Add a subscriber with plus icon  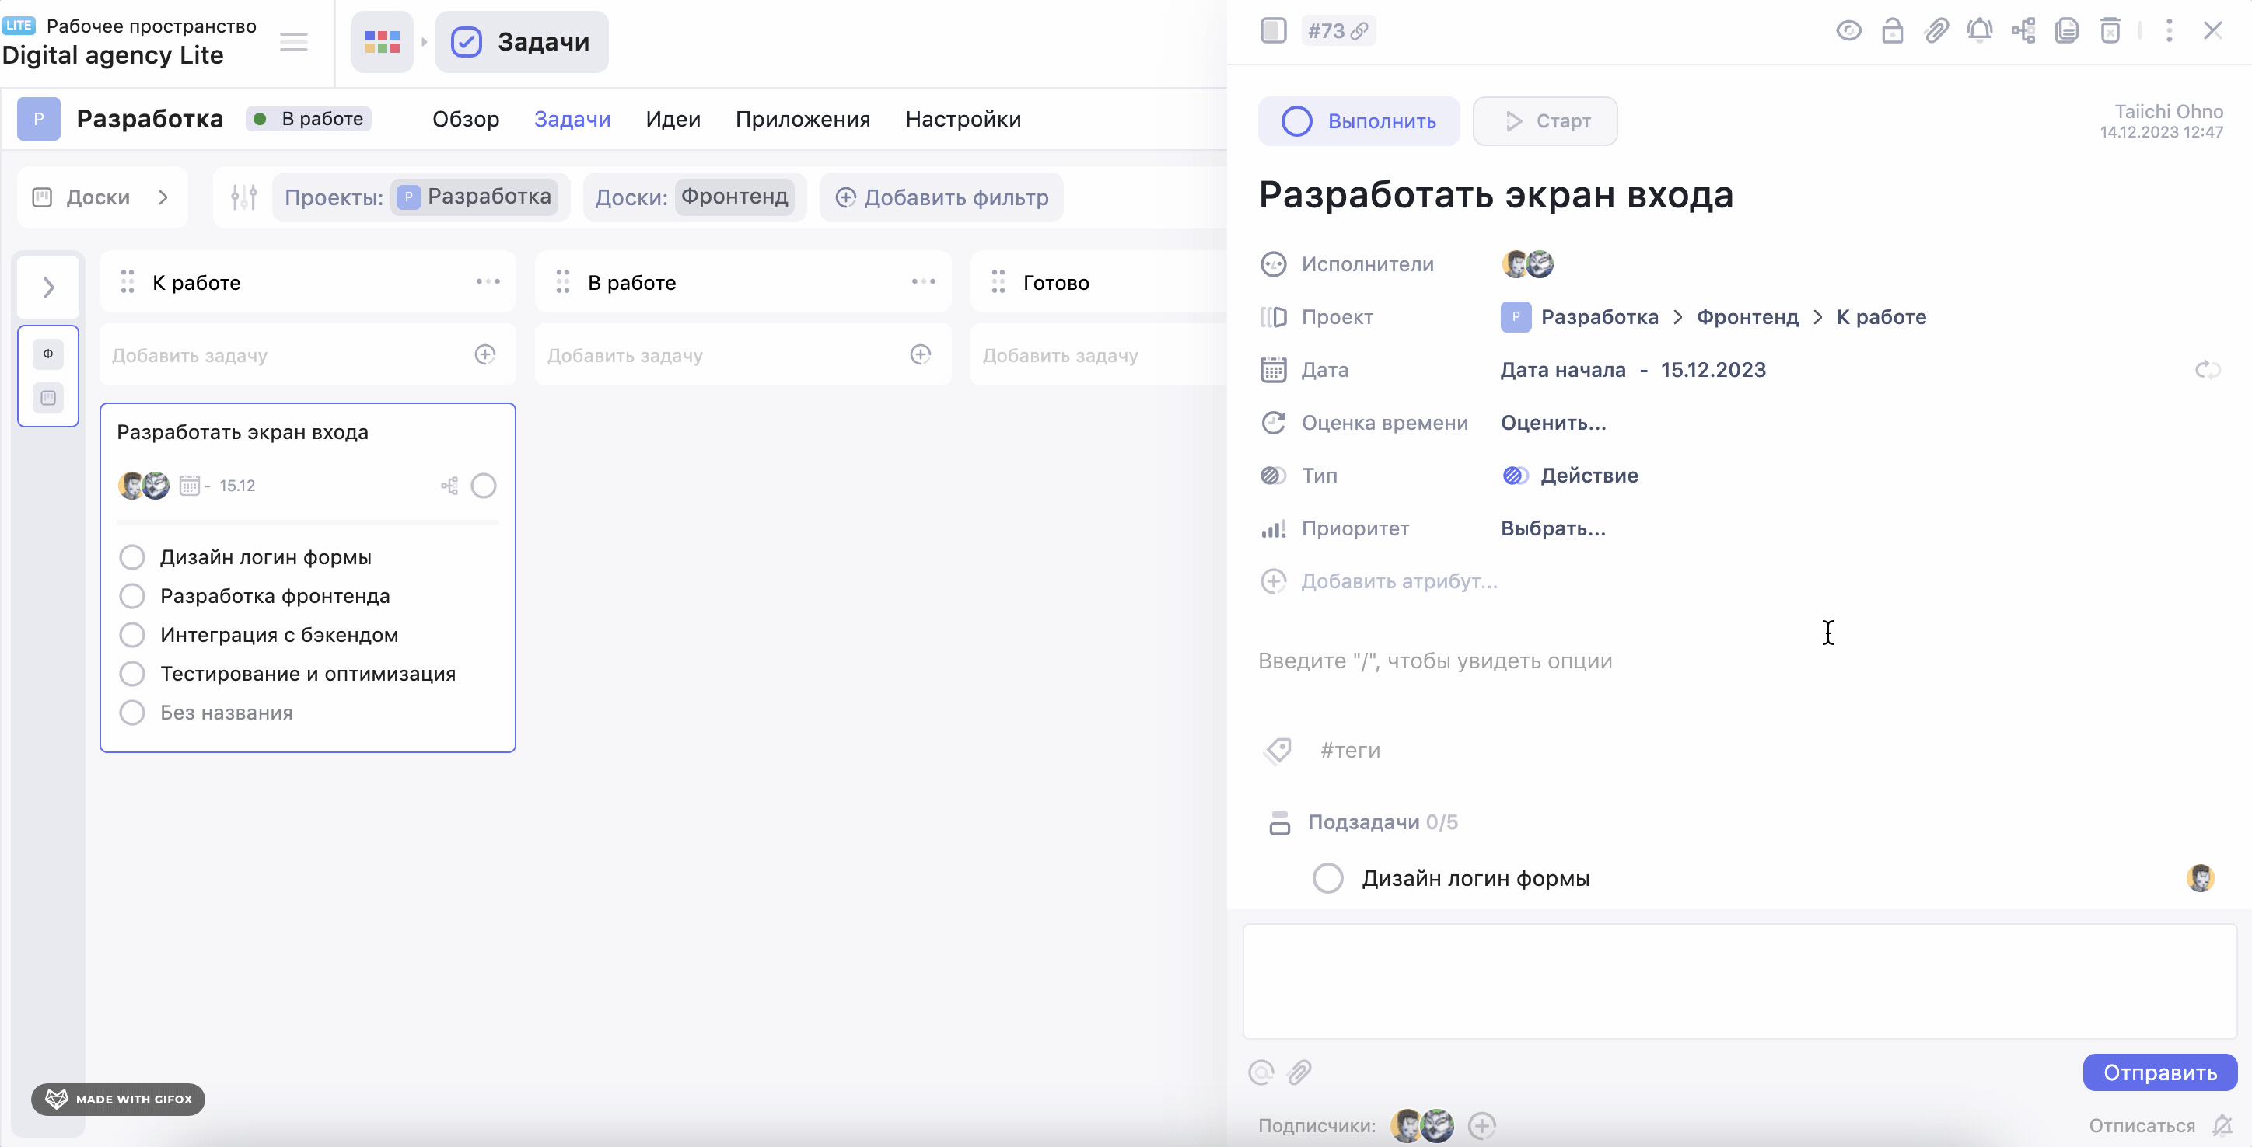1482,1126
